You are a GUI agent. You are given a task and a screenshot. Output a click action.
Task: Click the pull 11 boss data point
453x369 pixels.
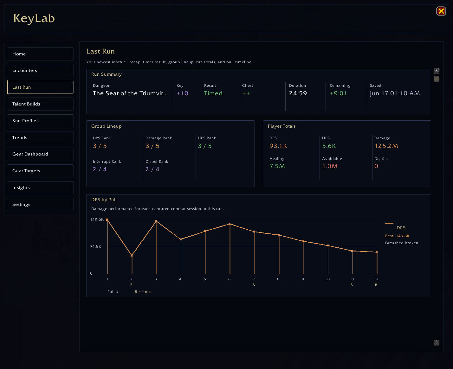click(x=352, y=251)
